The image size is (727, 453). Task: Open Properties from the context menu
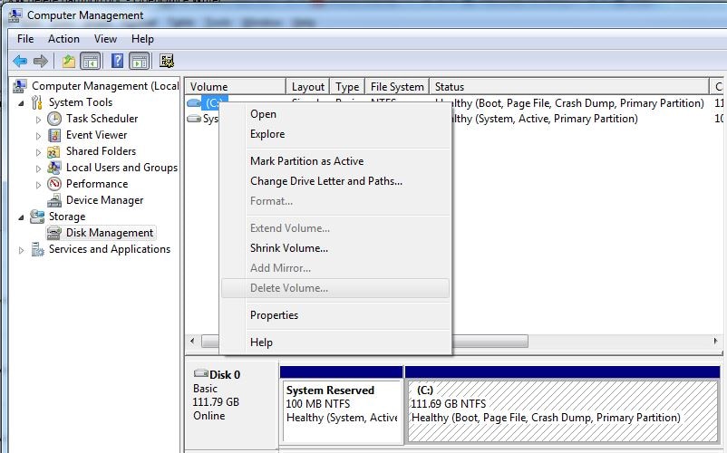(x=334, y=315)
